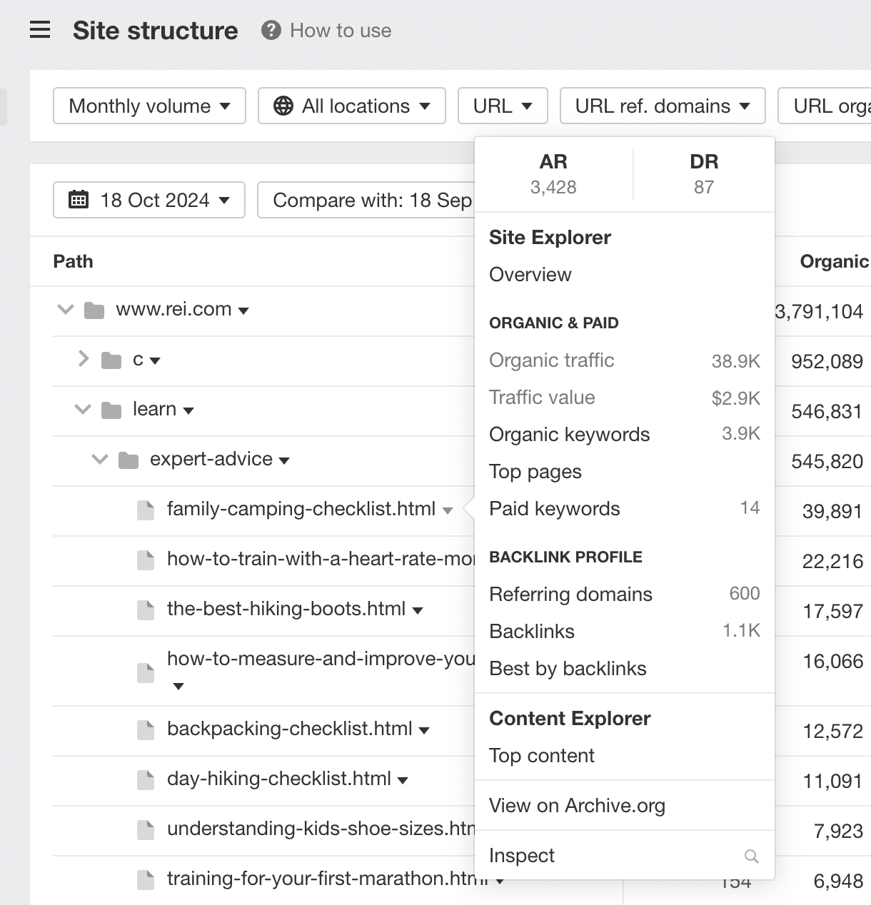Open the Monthly volume dropdown
Viewport: 871px width, 905px height.
[x=150, y=106]
